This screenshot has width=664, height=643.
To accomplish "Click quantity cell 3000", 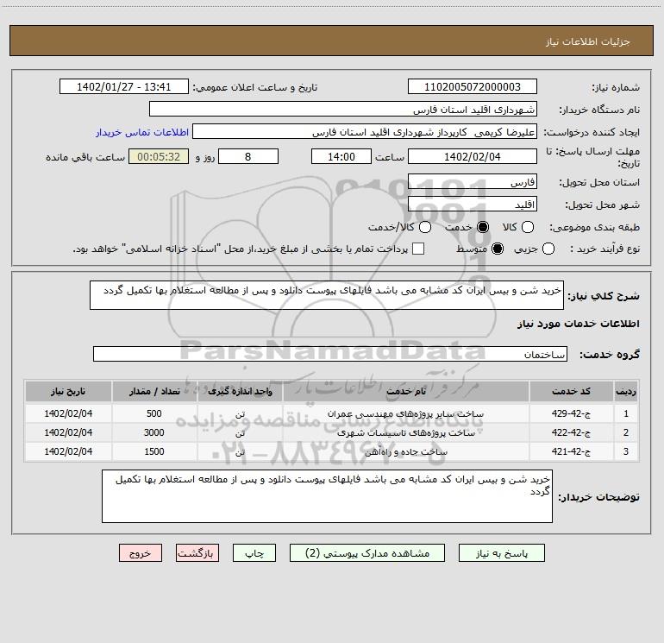I will [154, 432].
